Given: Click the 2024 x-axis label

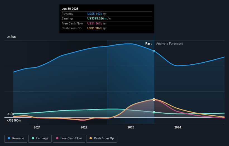Looking at the screenshot, I should (x=178, y=127).
